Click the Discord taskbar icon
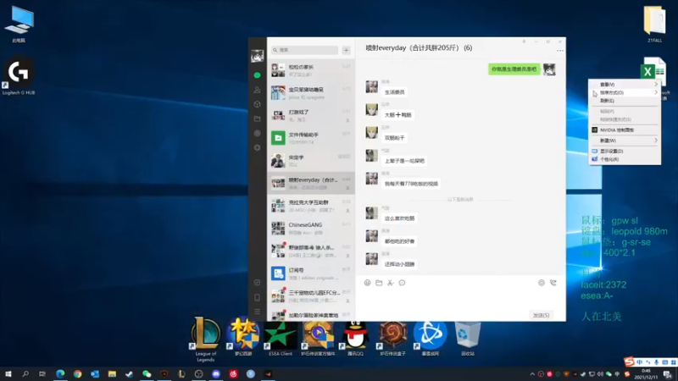Image resolution: width=678 pixels, height=381 pixels. [x=216, y=373]
